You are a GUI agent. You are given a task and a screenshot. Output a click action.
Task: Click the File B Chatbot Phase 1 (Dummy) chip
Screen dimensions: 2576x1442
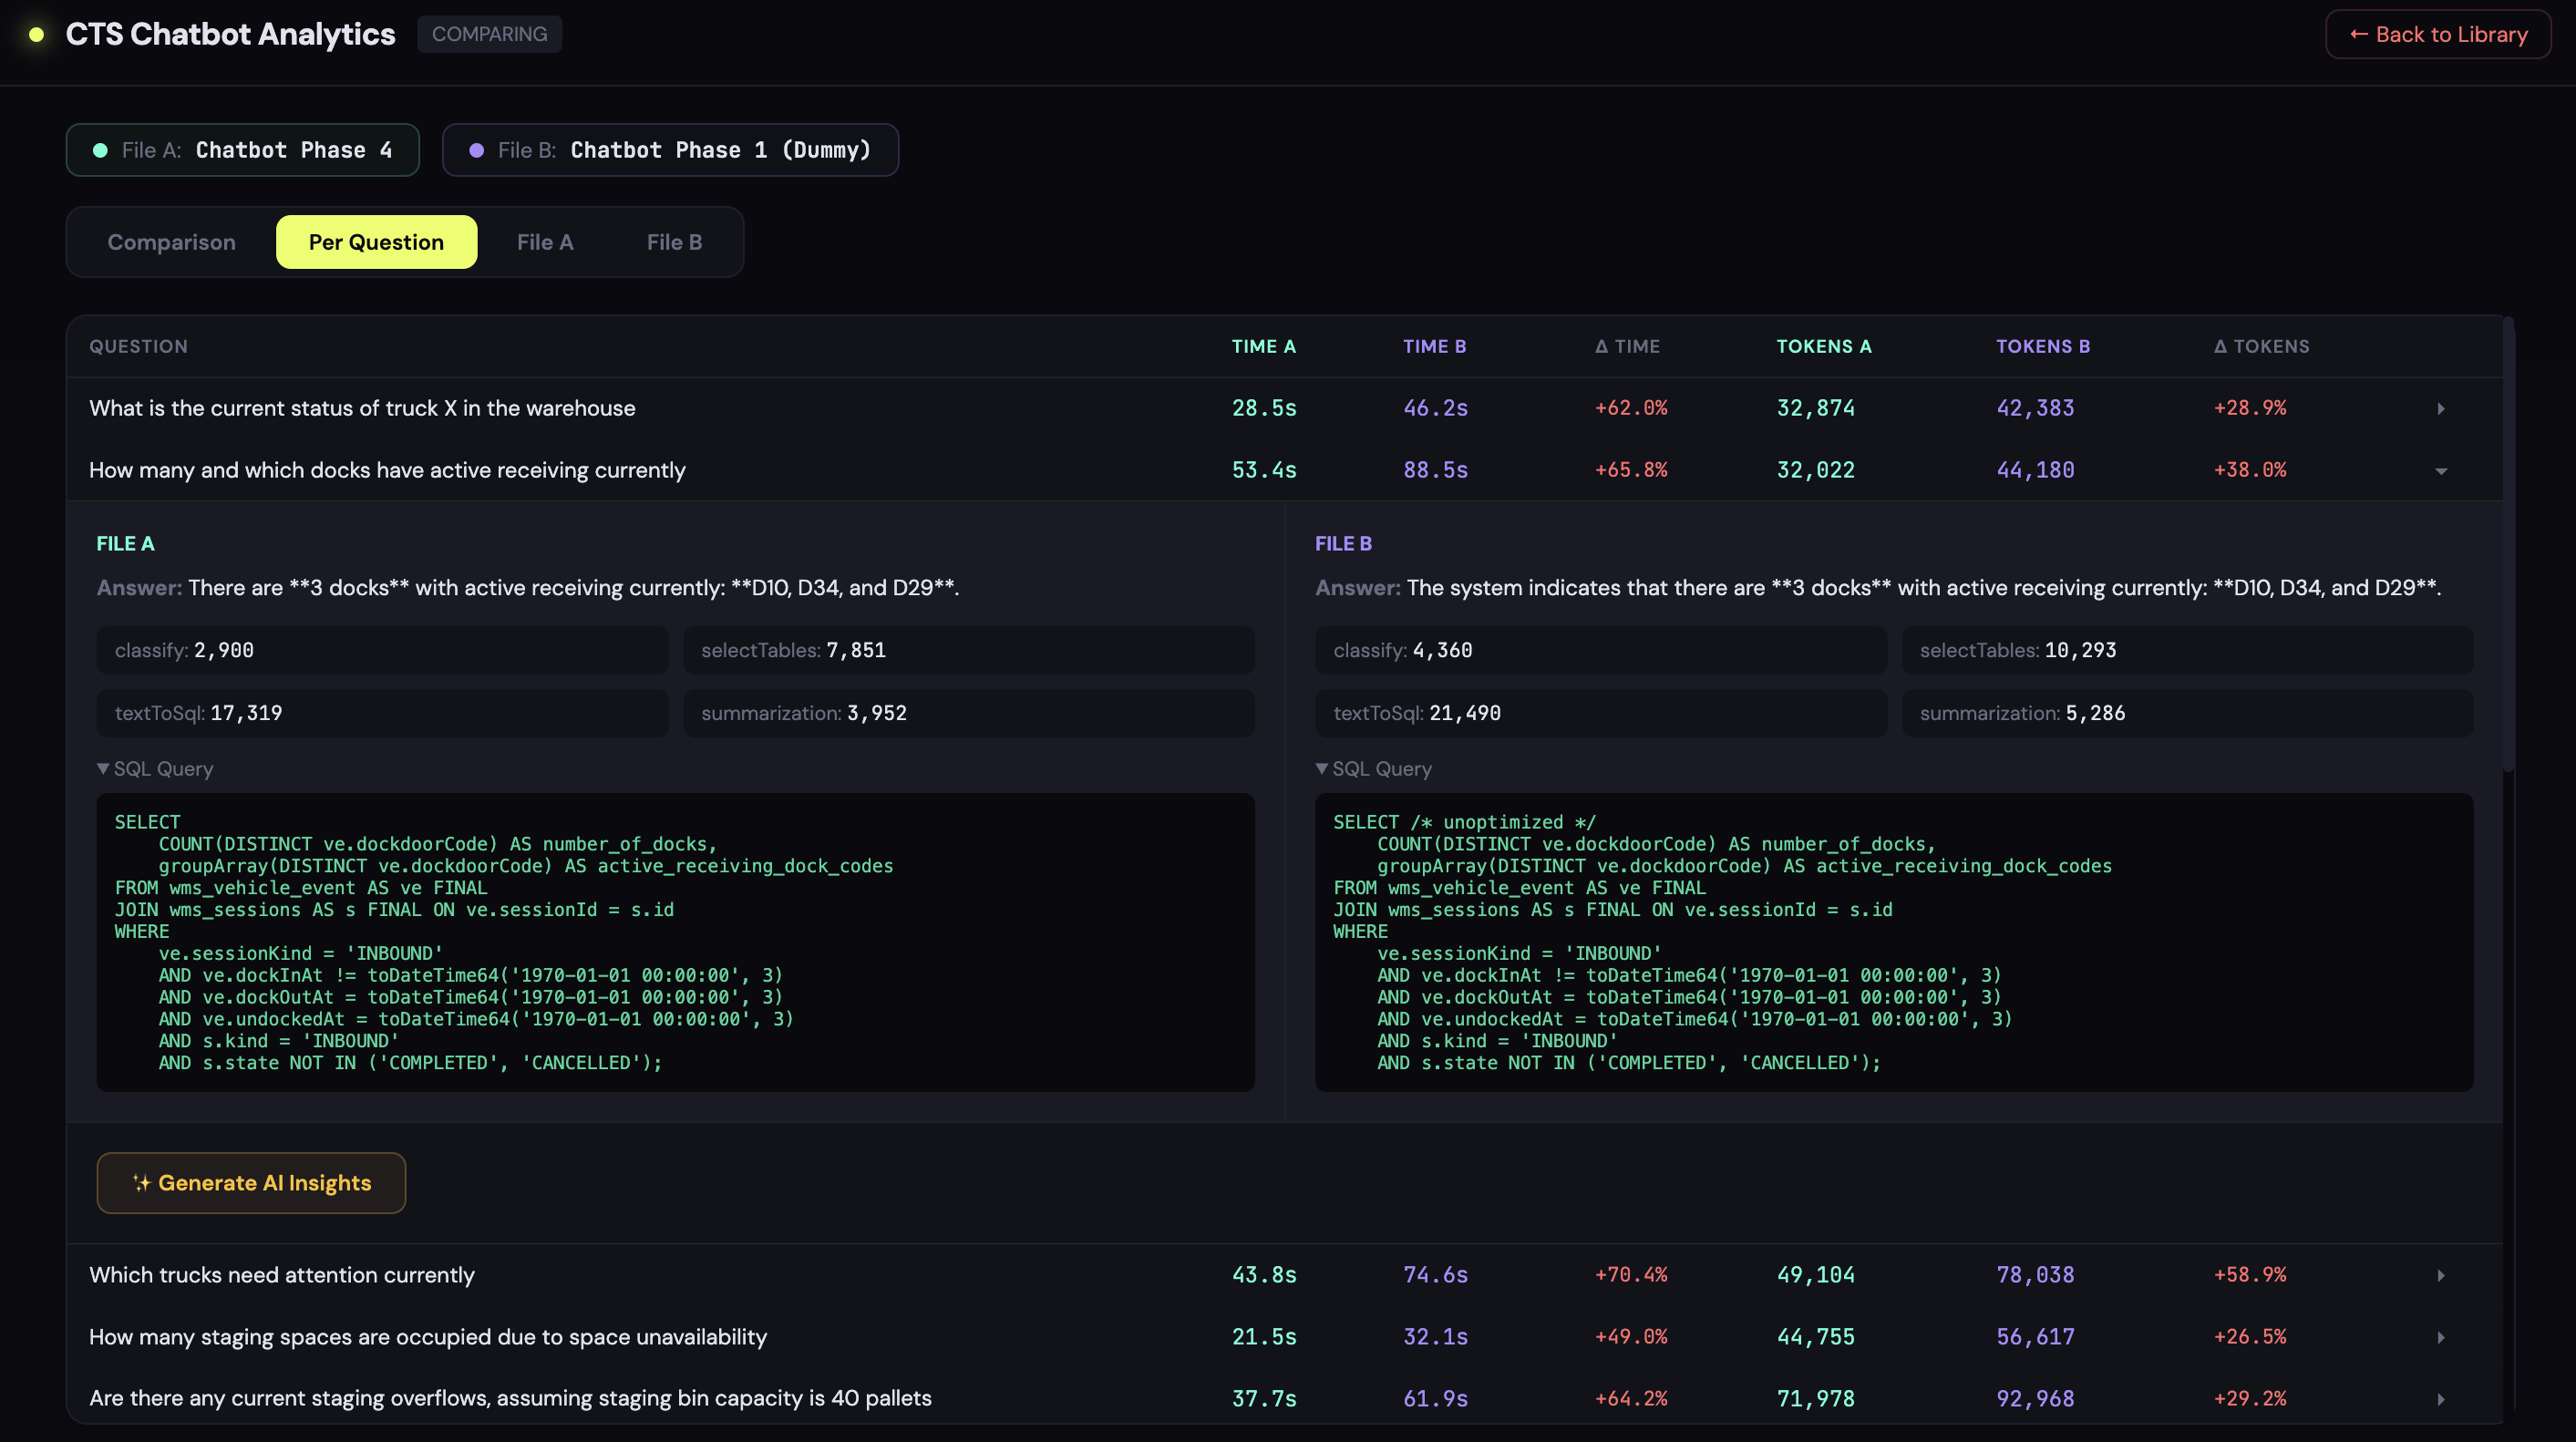click(x=670, y=150)
